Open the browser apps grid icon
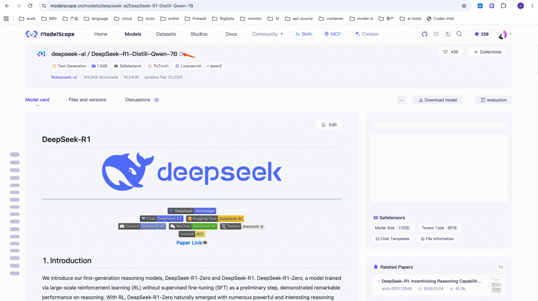538x301 pixels. (6, 18)
